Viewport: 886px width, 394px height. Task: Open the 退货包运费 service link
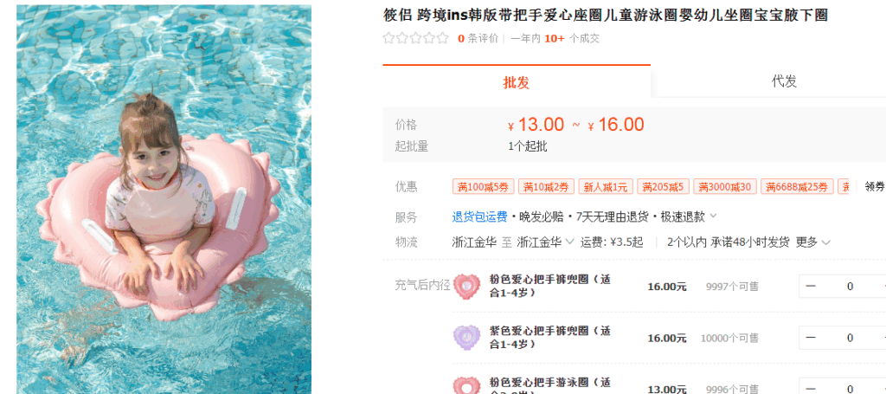click(x=479, y=216)
